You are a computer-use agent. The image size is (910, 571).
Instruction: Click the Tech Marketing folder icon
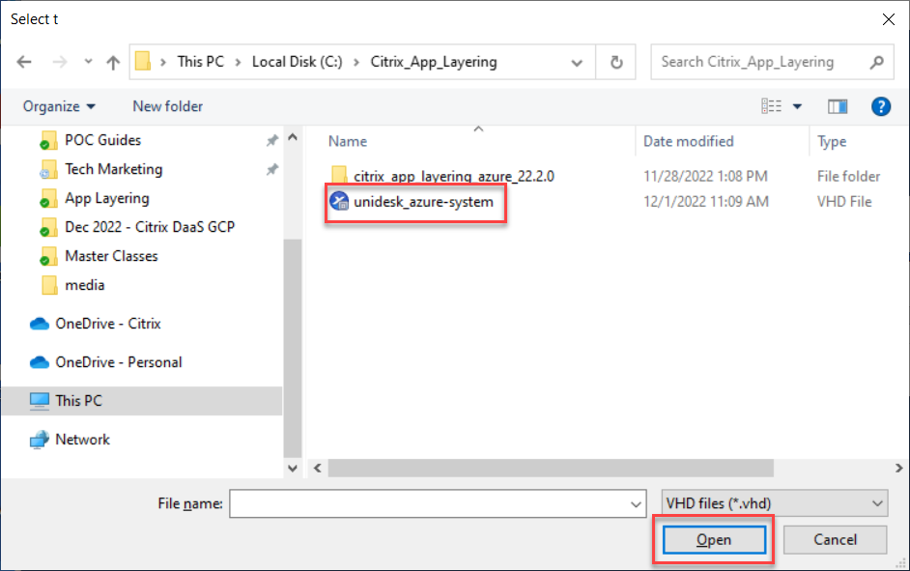click(x=48, y=169)
